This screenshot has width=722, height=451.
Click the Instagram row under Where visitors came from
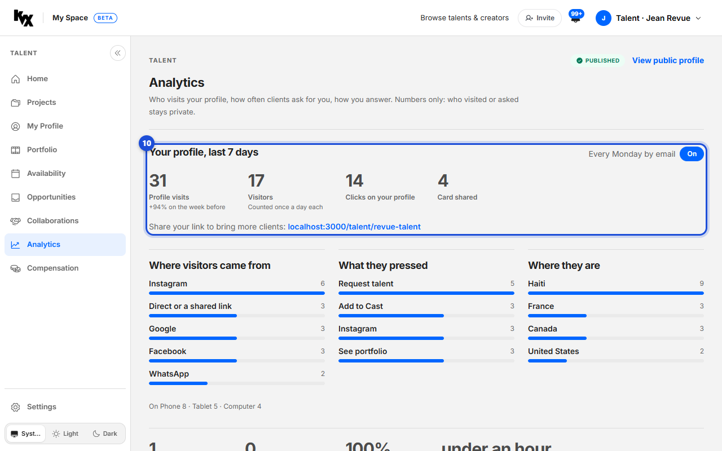point(237,286)
